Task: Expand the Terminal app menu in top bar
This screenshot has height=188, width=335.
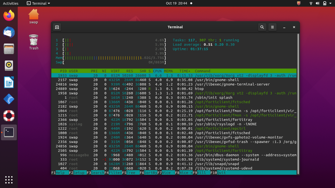Action: point(39,3)
